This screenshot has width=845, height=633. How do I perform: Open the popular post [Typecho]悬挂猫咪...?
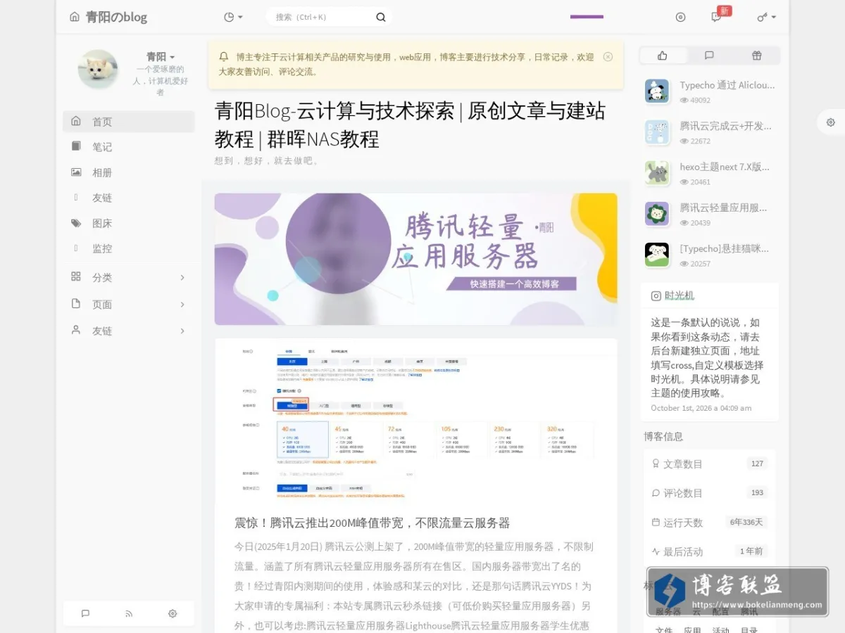[724, 248]
